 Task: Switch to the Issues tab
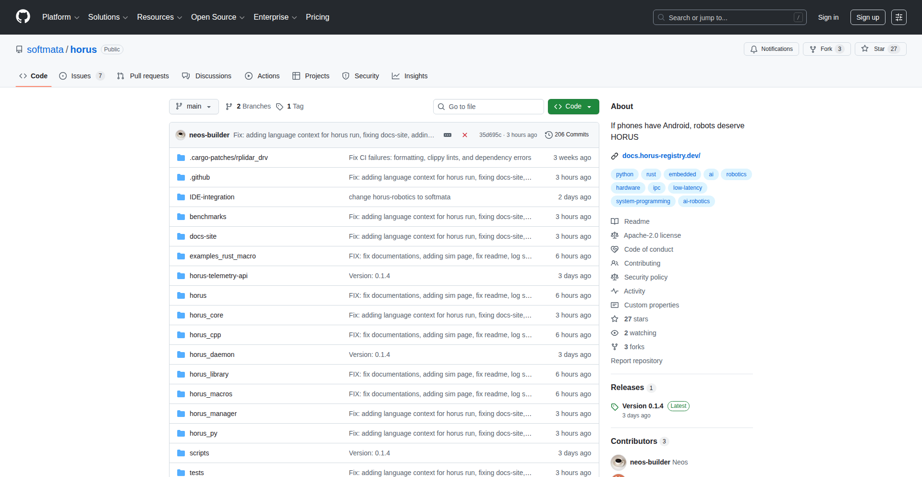81,76
